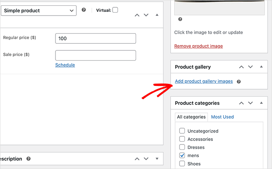Collapse the Product gallery panel
Image resolution: width=272 pixels, height=169 pixels.
click(x=261, y=67)
